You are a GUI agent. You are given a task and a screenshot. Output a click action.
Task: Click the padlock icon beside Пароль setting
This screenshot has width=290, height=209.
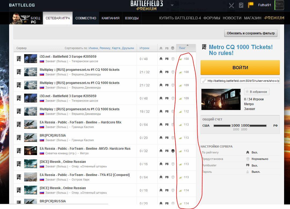pyautogui.click(x=248, y=172)
